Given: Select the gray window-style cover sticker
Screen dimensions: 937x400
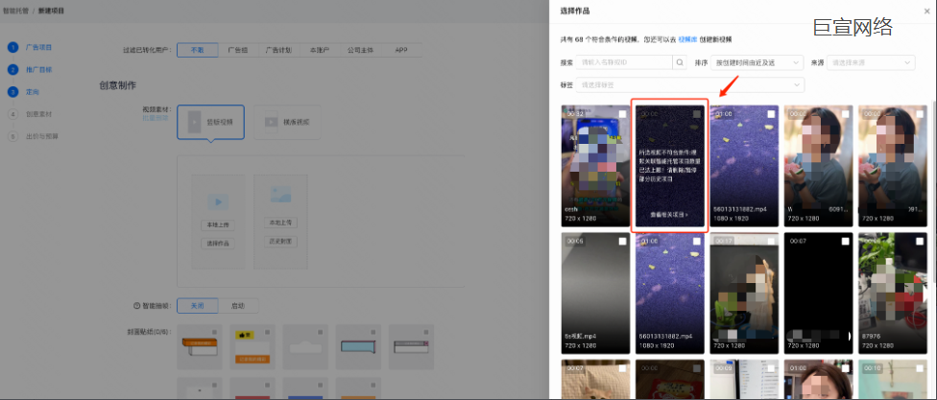Looking at the screenshot, I should [411, 347].
